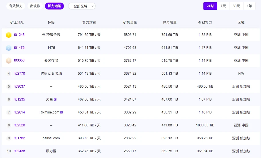The height and width of the screenshot is (158, 261).
Task: Select the 1年 time range
Action: (249, 6)
